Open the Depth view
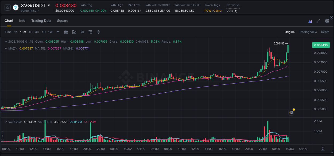This screenshot has width=334, height=156. pyautogui.click(x=325, y=32)
